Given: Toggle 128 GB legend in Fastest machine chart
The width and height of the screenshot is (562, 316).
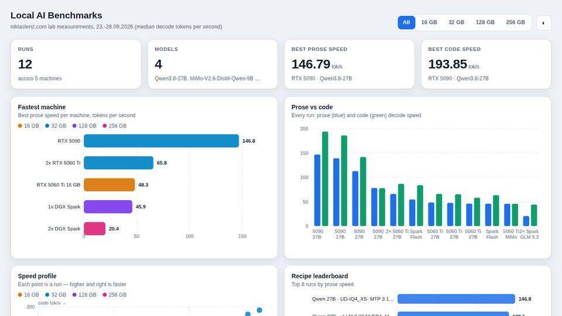Looking at the screenshot, I should [84, 126].
